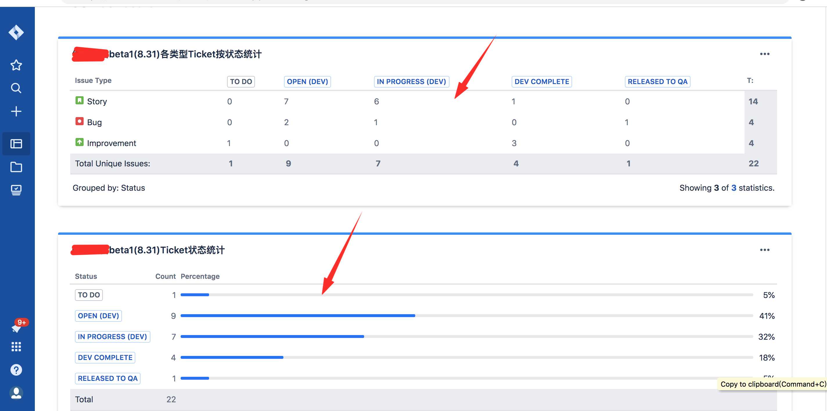This screenshot has height=411, width=827.
Task: Click the Story issue type icon
Action: tap(79, 100)
